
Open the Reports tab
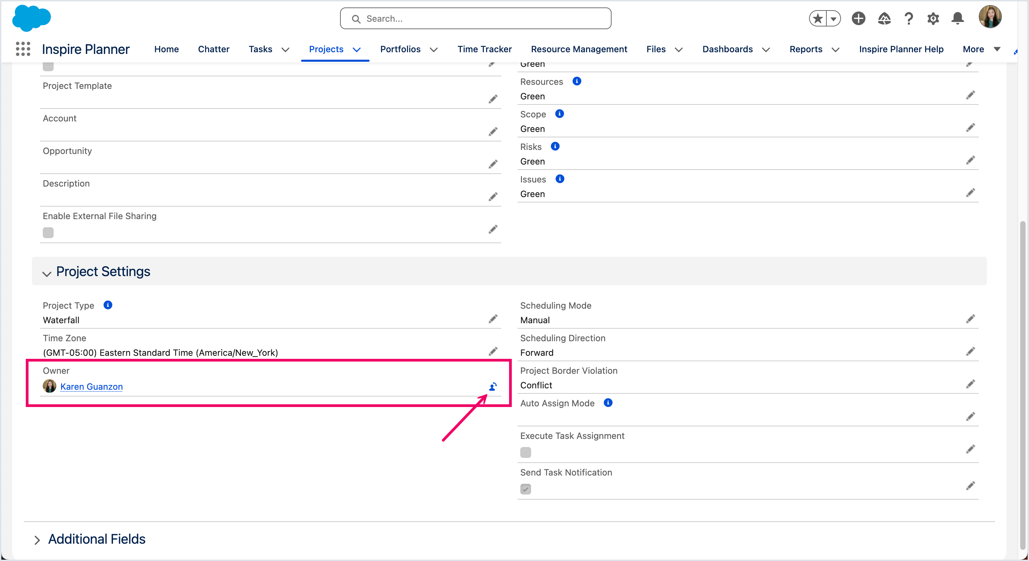805,49
